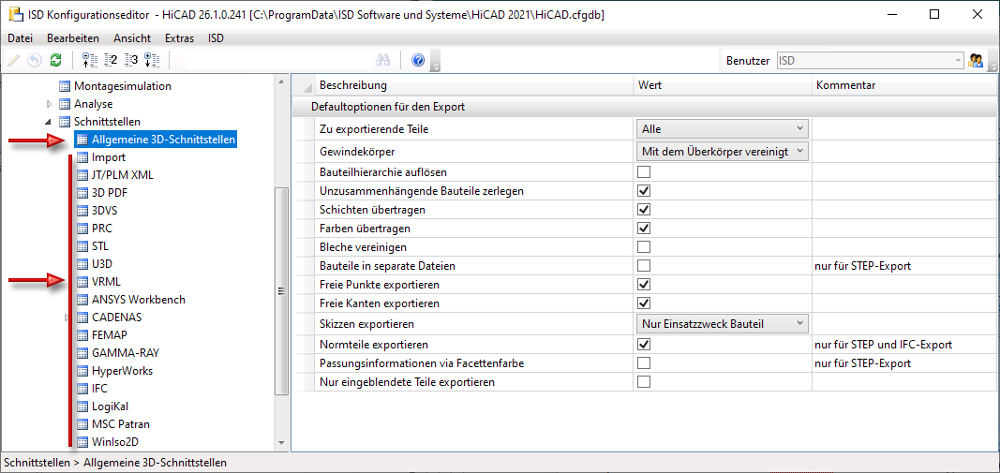This screenshot has height=473, width=1000.
Task: Click the user management icon beside Benutzer
Action: click(x=975, y=61)
